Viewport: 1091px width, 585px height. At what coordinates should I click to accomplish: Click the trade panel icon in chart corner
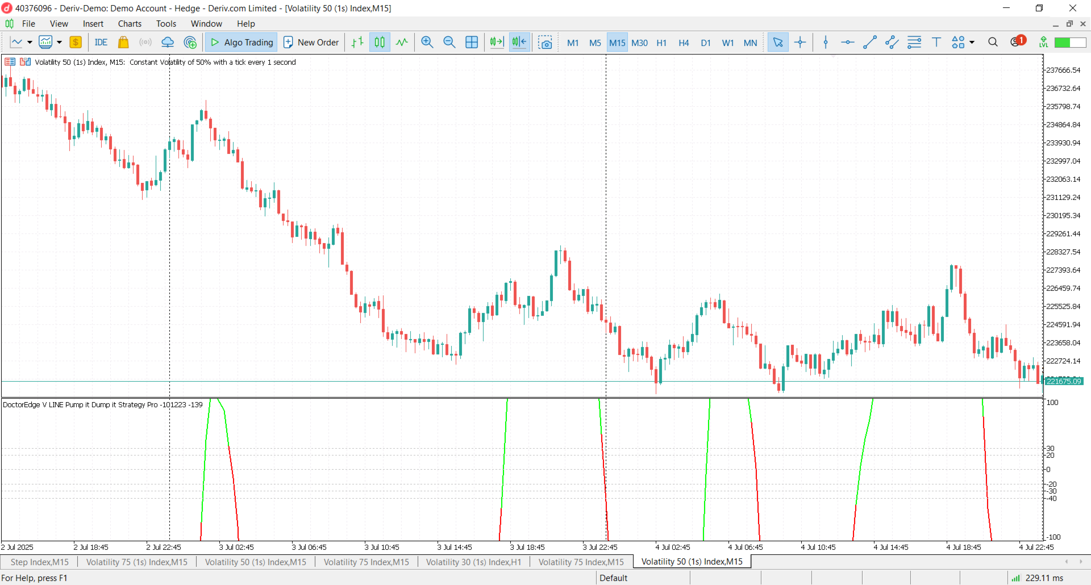point(10,62)
